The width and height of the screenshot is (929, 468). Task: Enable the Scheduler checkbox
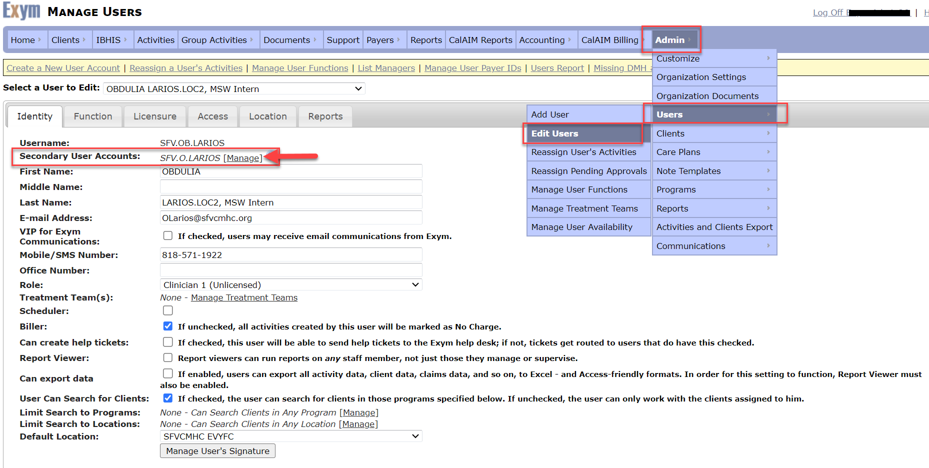pos(168,310)
